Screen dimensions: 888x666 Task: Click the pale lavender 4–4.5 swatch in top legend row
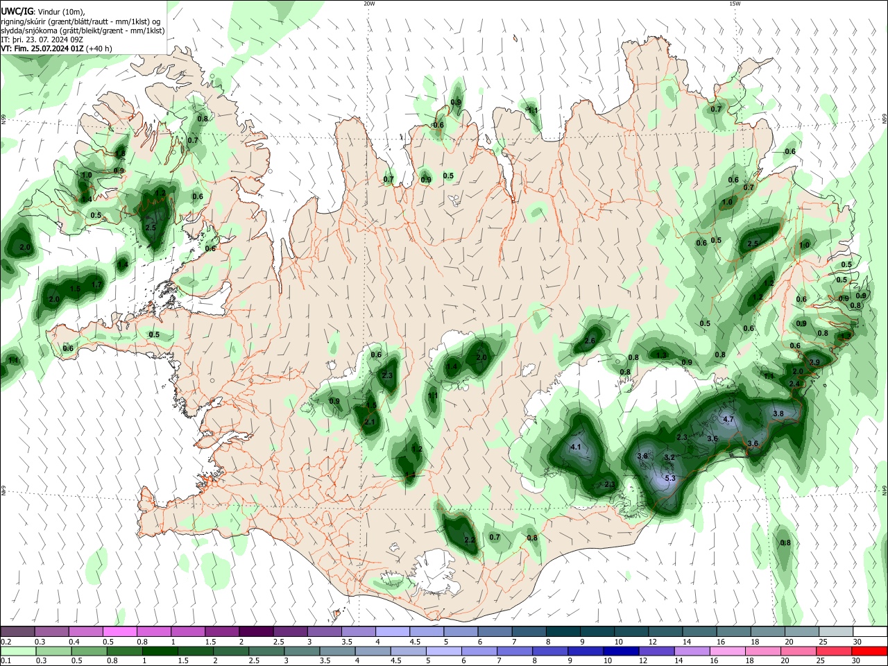(x=393, y=632)
